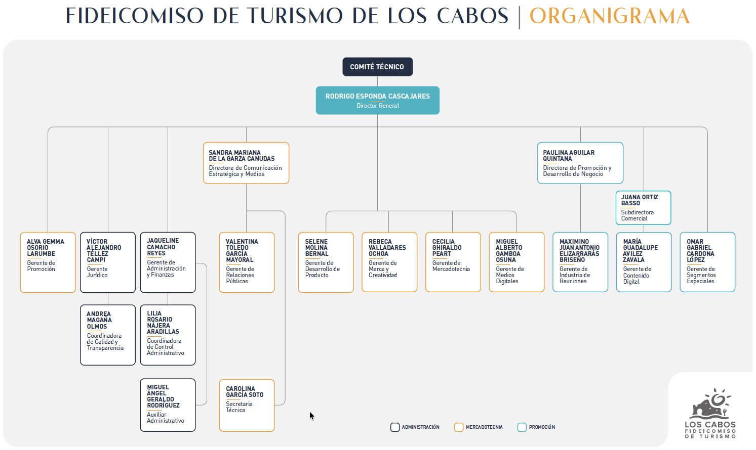Click Alva Gemma Osorio Larumbe's box
The height and width of the screenshot is (450, 756).
(48, 262)
